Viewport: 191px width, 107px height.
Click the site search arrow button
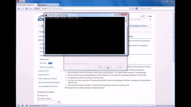tap(150, 20)
